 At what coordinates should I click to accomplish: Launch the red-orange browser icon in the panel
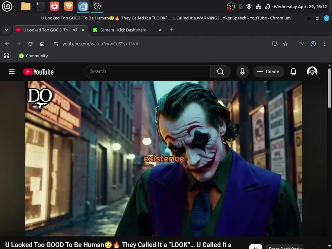[54, 6]
